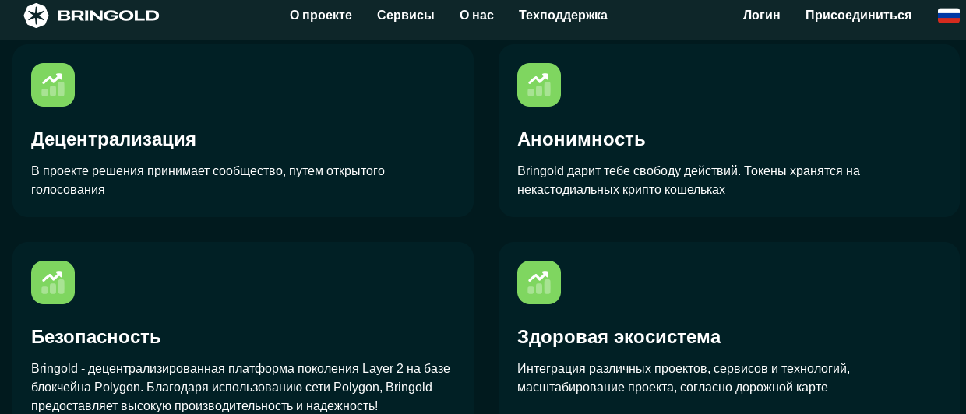This screenshot has width=966, height=414.
Task: Click the Bringold logo in header
Action: coord(91,15)
